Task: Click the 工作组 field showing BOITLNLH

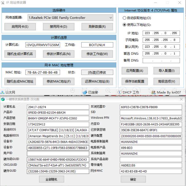Action: [x=97, y=45]
